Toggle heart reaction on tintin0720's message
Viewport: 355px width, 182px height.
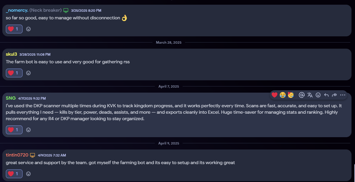click(14, 174)
